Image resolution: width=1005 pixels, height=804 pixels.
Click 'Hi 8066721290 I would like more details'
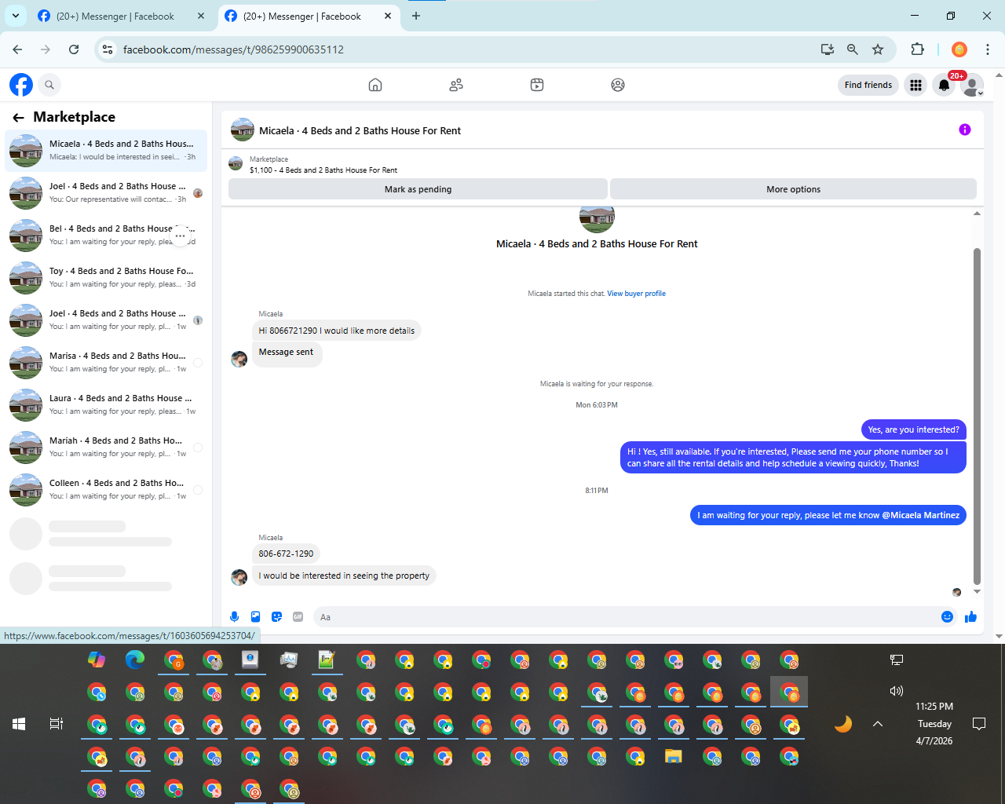(337, 331)
